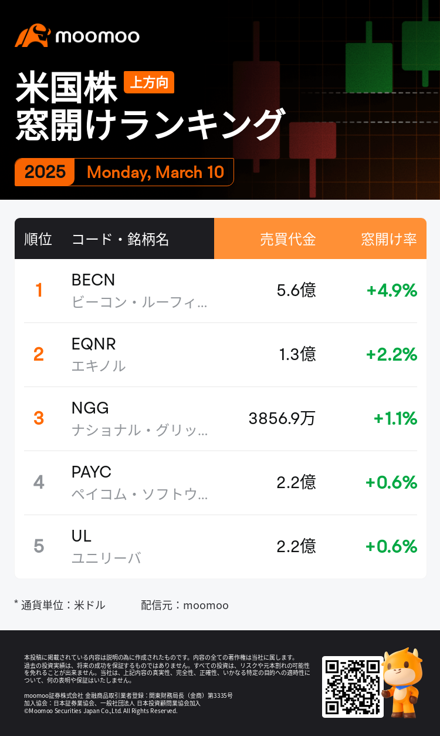The width and height of the screenshot is (440, 736).
Task: Click the +4.9% gap rate value
Action: pyautogui.click(x=391, y=290)
